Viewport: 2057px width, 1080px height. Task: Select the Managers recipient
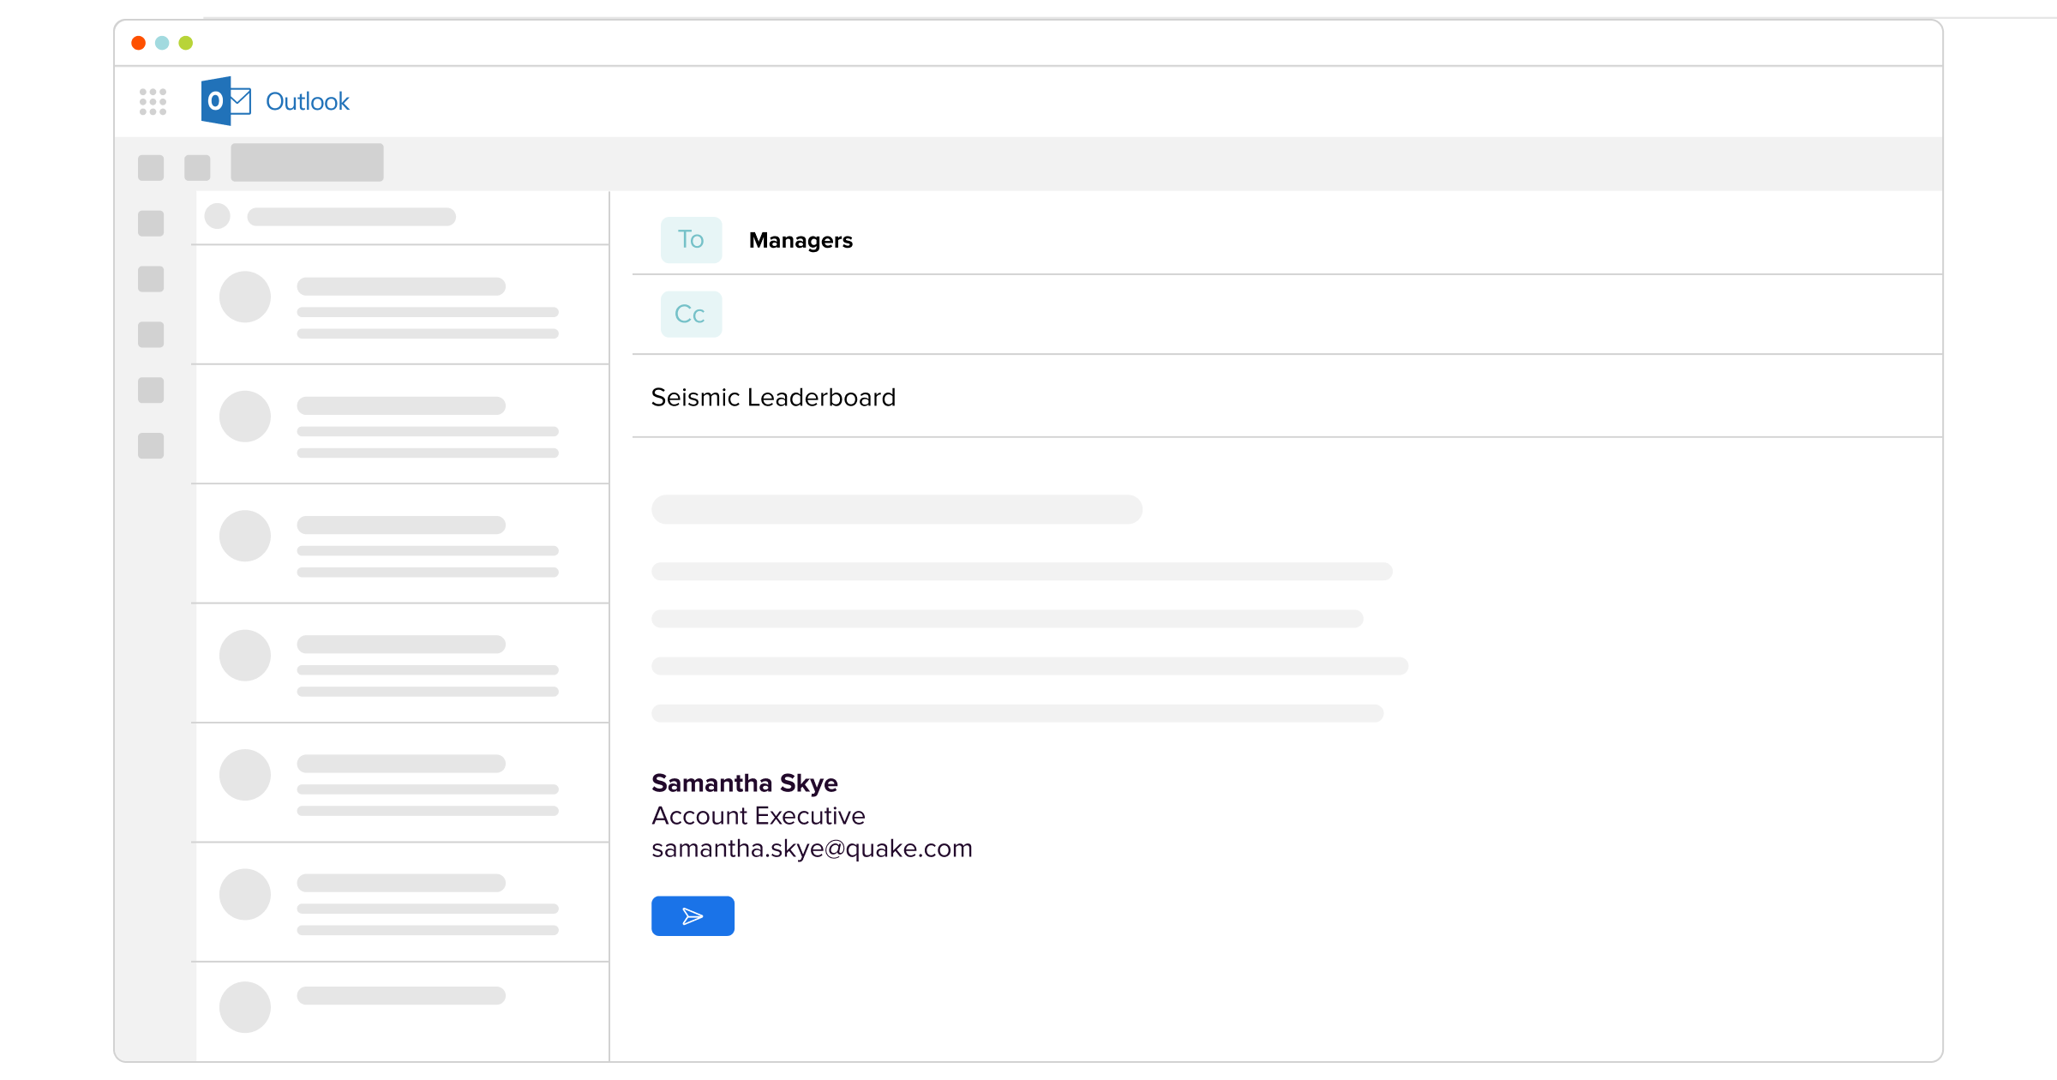(801, 241)
